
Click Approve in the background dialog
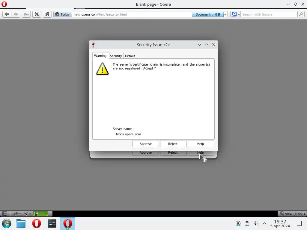coord(146,153)
